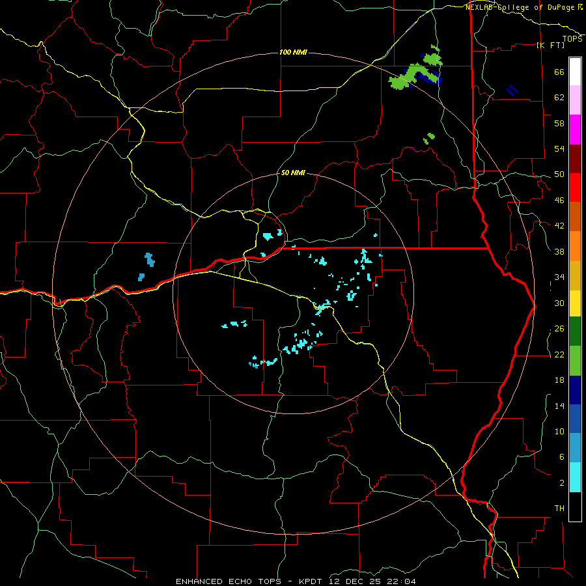586x586 pixels.
Task: Click the "KPDT" radar site identifier
Action: 312,581
